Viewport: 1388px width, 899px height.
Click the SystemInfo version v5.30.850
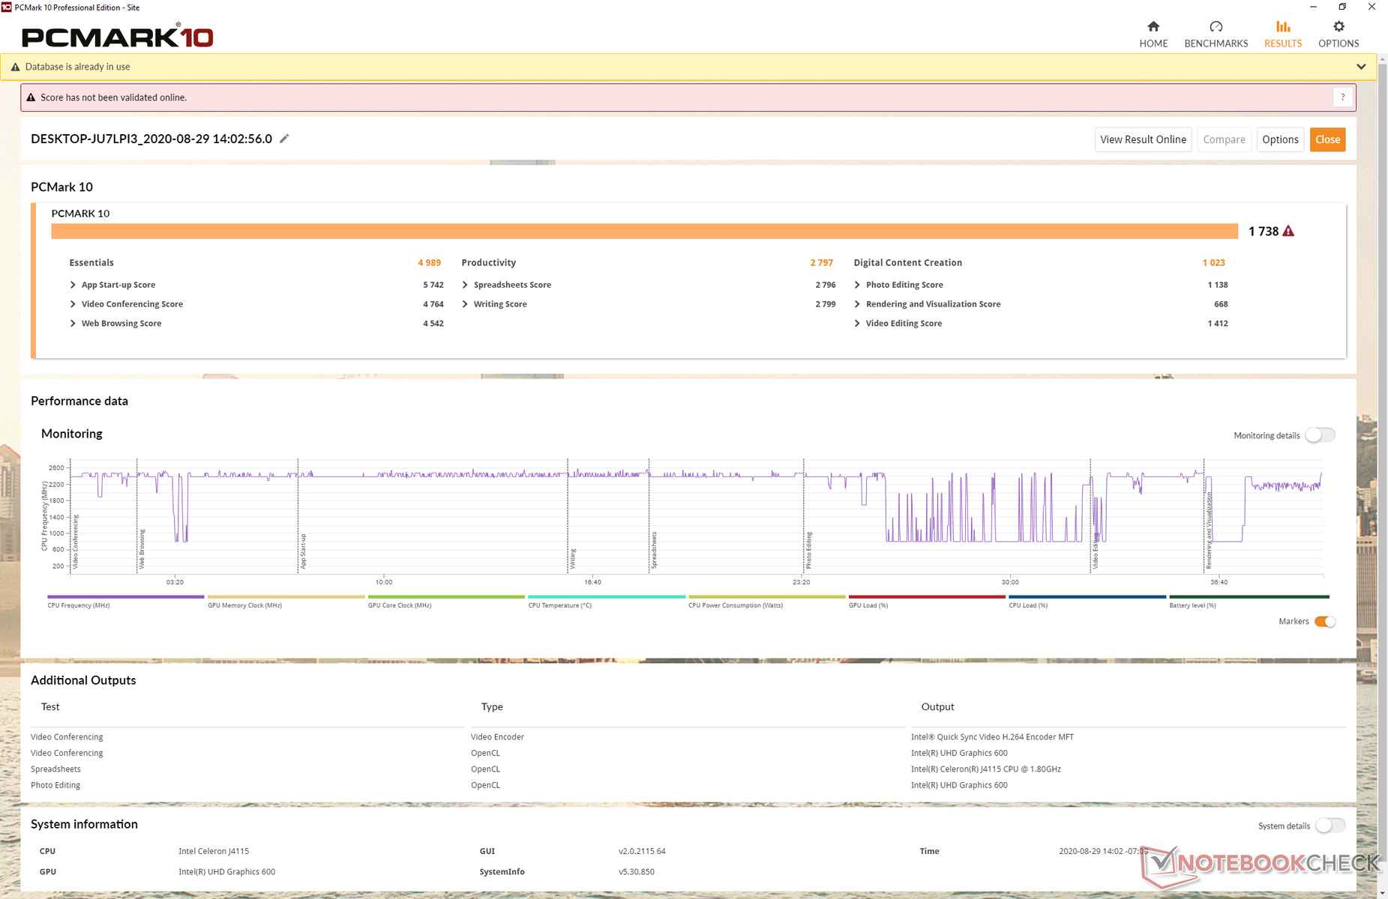tap(637, 872)
